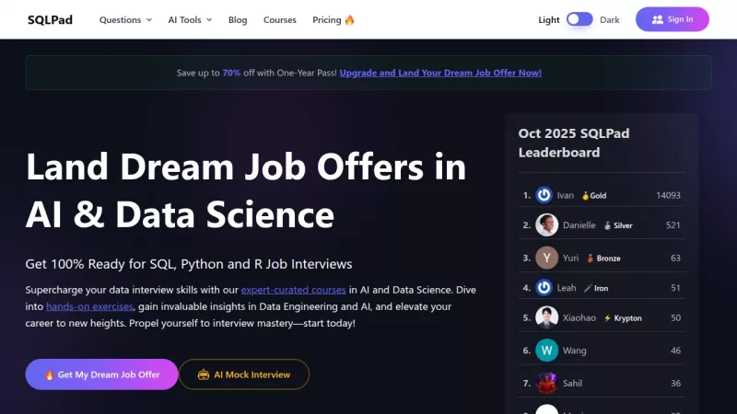Screen dimensions: 737x414
Task: Click Leah's blue power-icon avatar
Action: click(x=544, y=288)
